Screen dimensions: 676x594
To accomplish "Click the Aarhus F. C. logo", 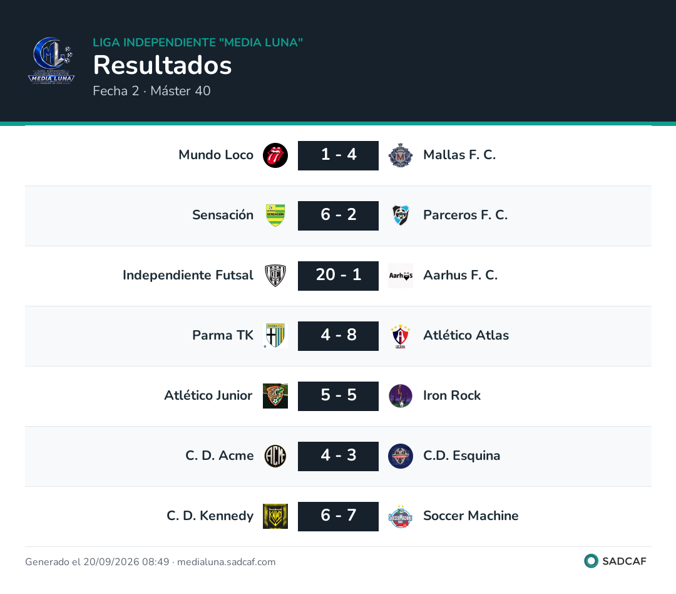I will (401, 276).
